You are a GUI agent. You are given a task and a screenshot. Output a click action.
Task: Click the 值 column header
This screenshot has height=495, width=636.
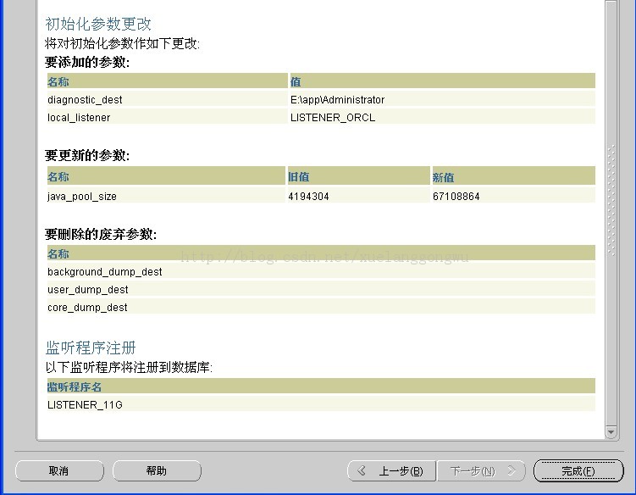click(442, 81)
